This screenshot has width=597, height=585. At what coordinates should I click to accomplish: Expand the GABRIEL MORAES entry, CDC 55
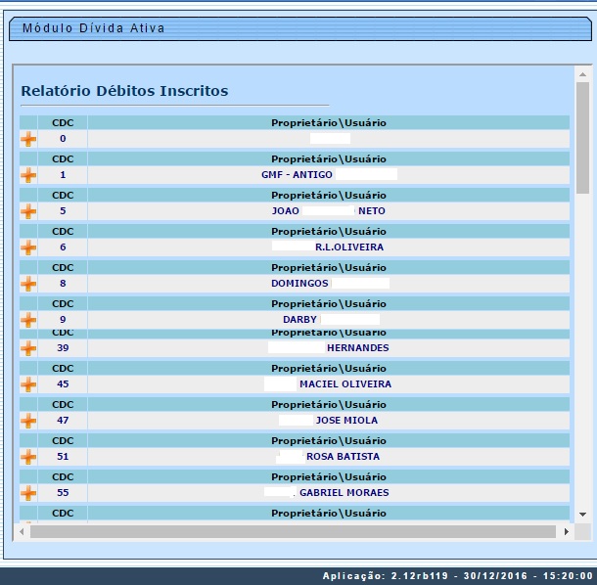point(28,493)
